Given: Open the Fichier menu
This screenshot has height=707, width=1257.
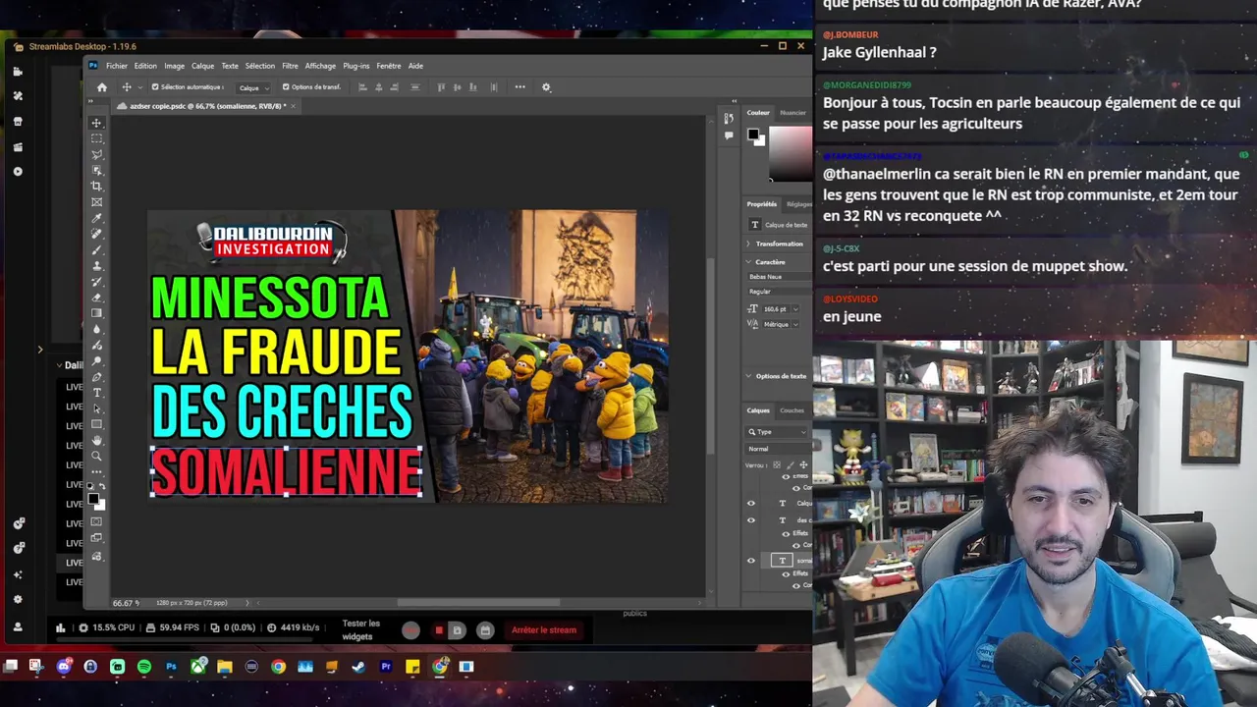Looking at the screenshot, I should [117, 66].
